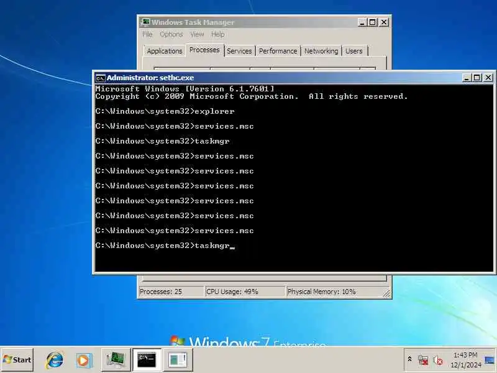Click the 'CPU Usage: 49%' status text
This screenshot has height=373, width=497.
tap(232, 292)
